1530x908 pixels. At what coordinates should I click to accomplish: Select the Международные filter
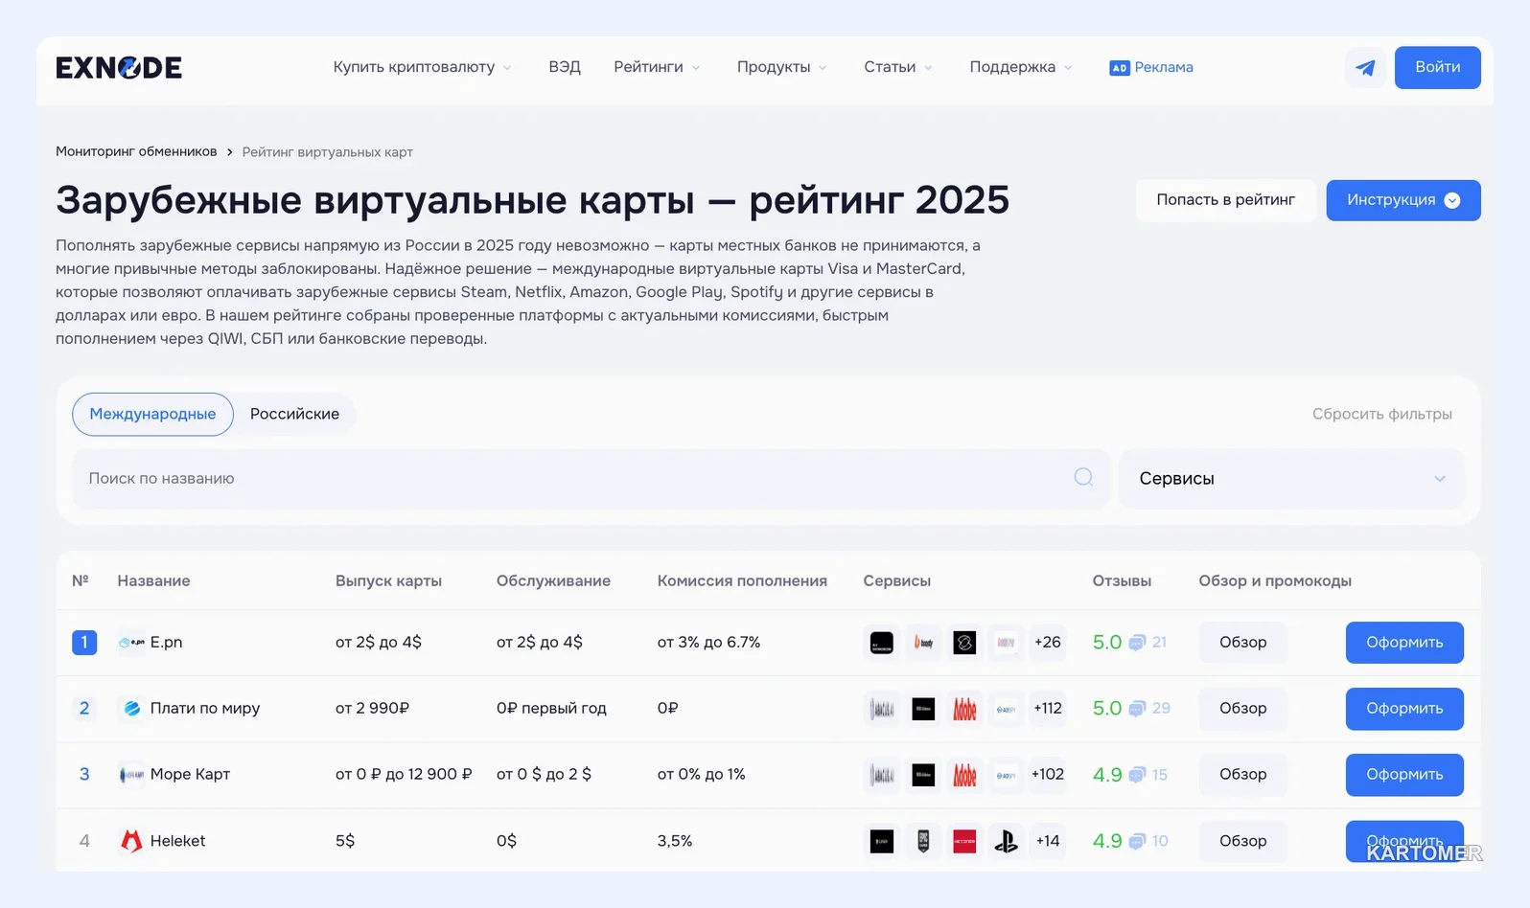click(152, 414)
